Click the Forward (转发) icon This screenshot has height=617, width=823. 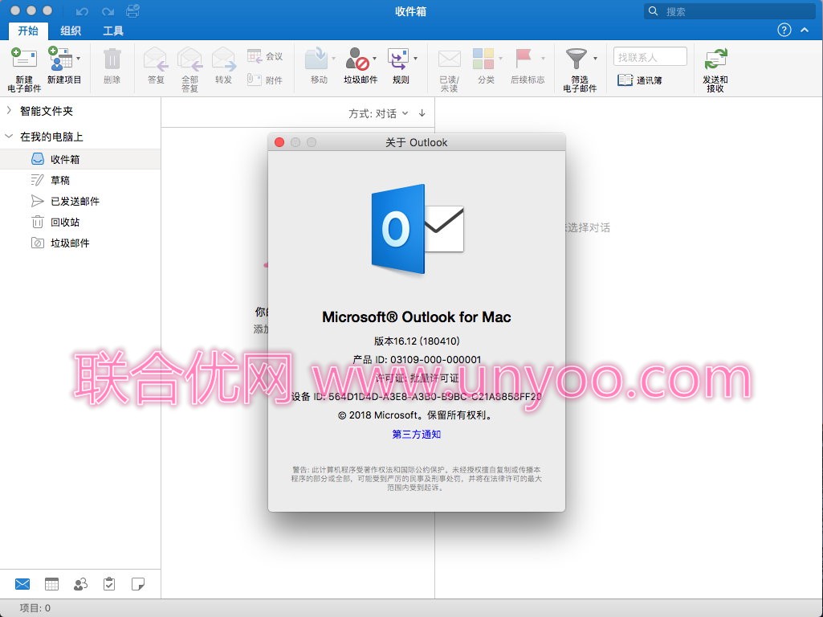tap(223, 59)
